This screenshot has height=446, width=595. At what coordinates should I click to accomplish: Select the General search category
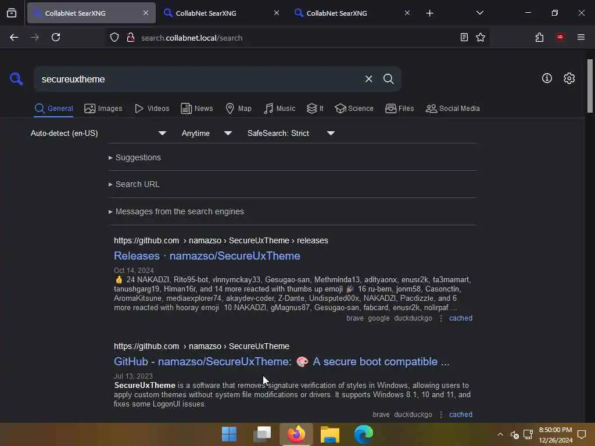click(53, 109)
